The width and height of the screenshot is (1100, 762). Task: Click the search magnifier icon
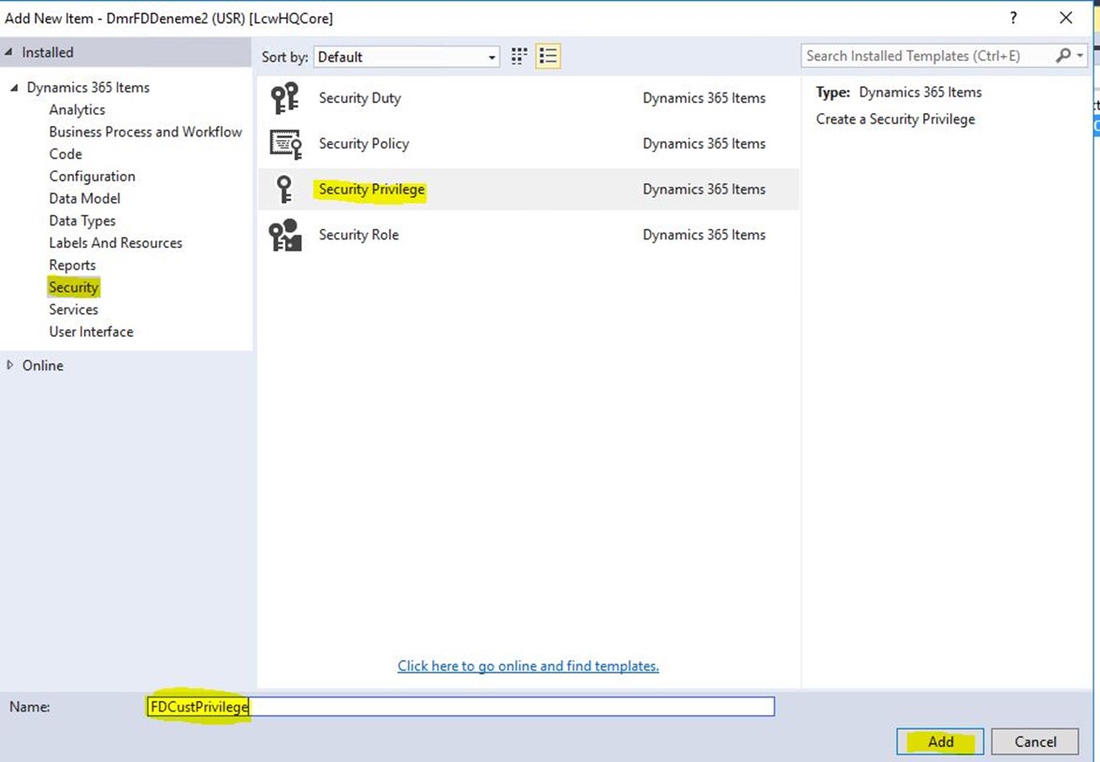(x=1063, y=55)
